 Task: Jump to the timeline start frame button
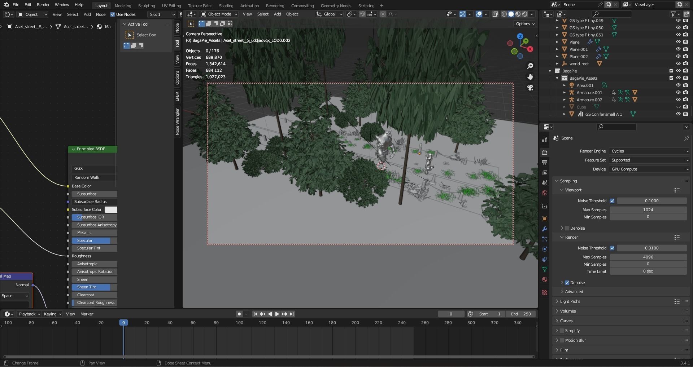[x=255, y=314]
